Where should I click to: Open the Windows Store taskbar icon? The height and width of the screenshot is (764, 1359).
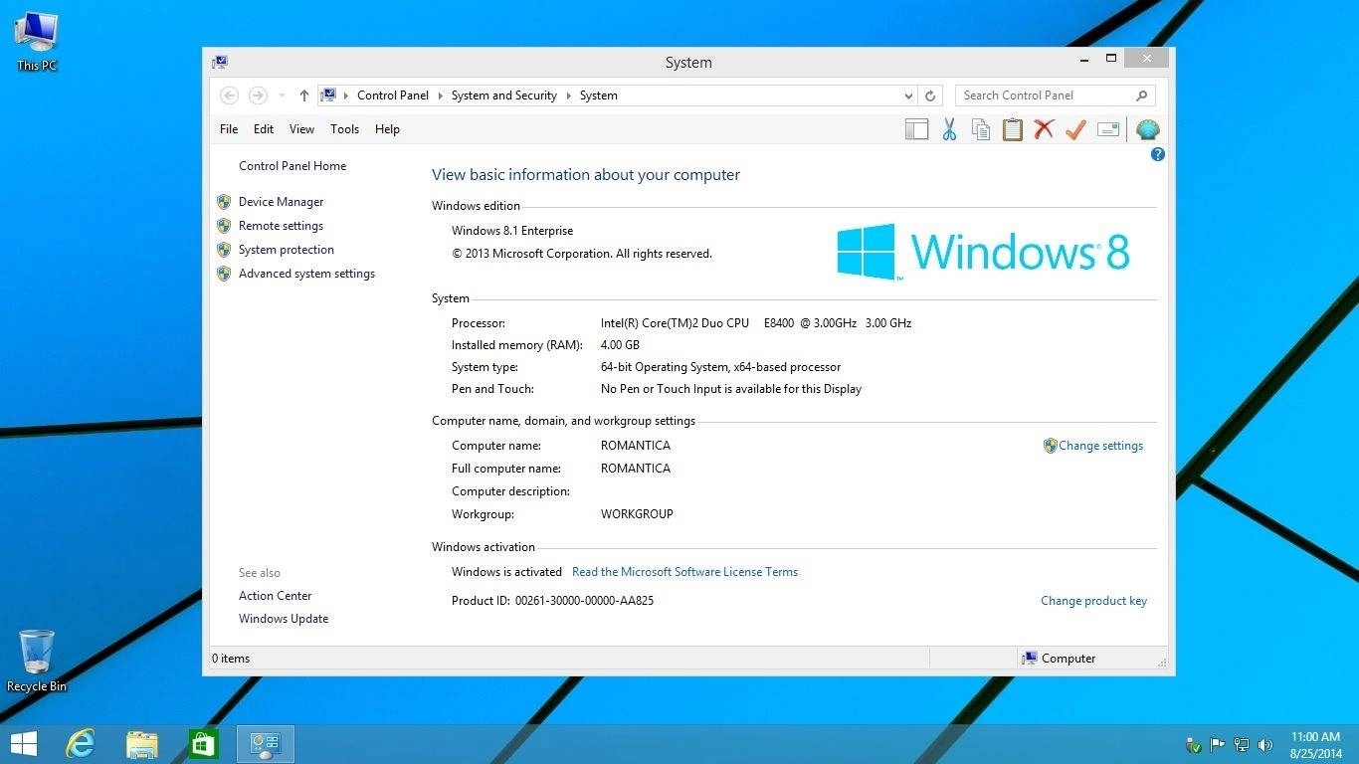(x=203, y=744)
